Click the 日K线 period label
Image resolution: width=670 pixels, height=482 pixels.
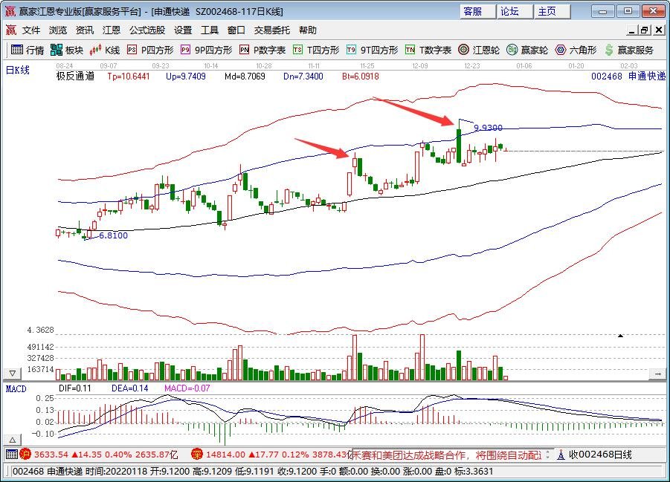click(18, 70)
